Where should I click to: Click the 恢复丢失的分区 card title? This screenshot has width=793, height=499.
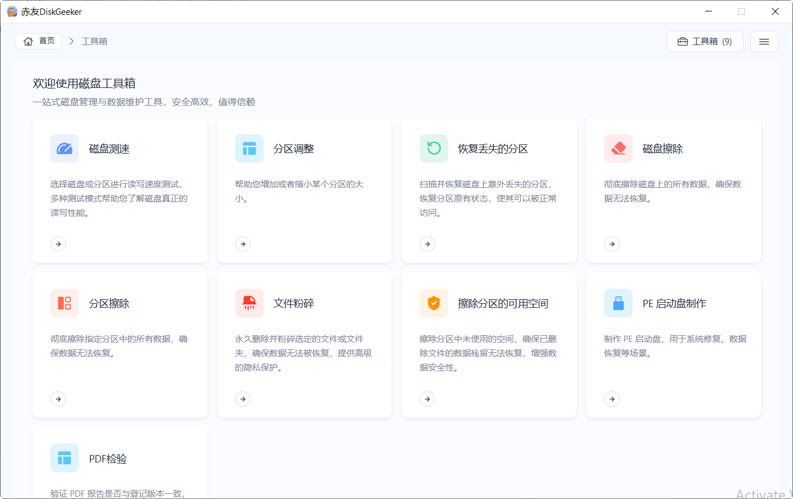[x=493, y=149]
